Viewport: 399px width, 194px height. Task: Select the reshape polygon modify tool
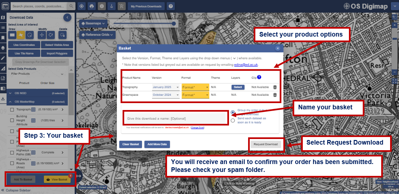tap(51, 35)
